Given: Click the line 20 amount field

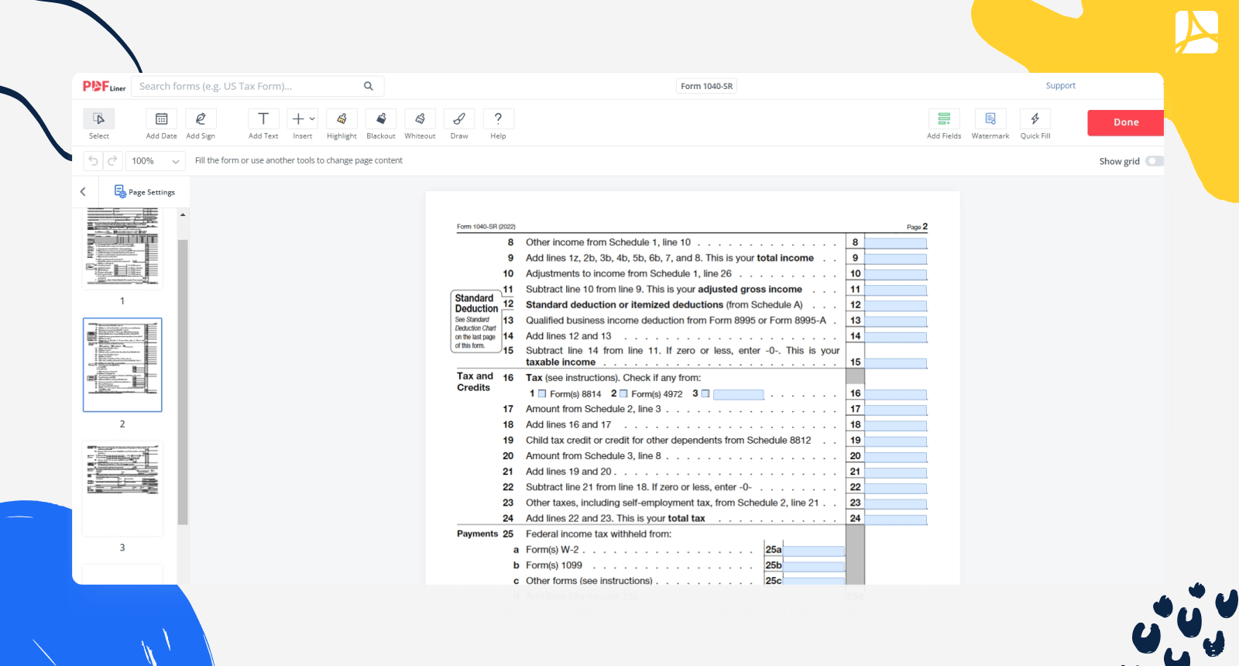Looking at the screenshot, I should point(895,457).
